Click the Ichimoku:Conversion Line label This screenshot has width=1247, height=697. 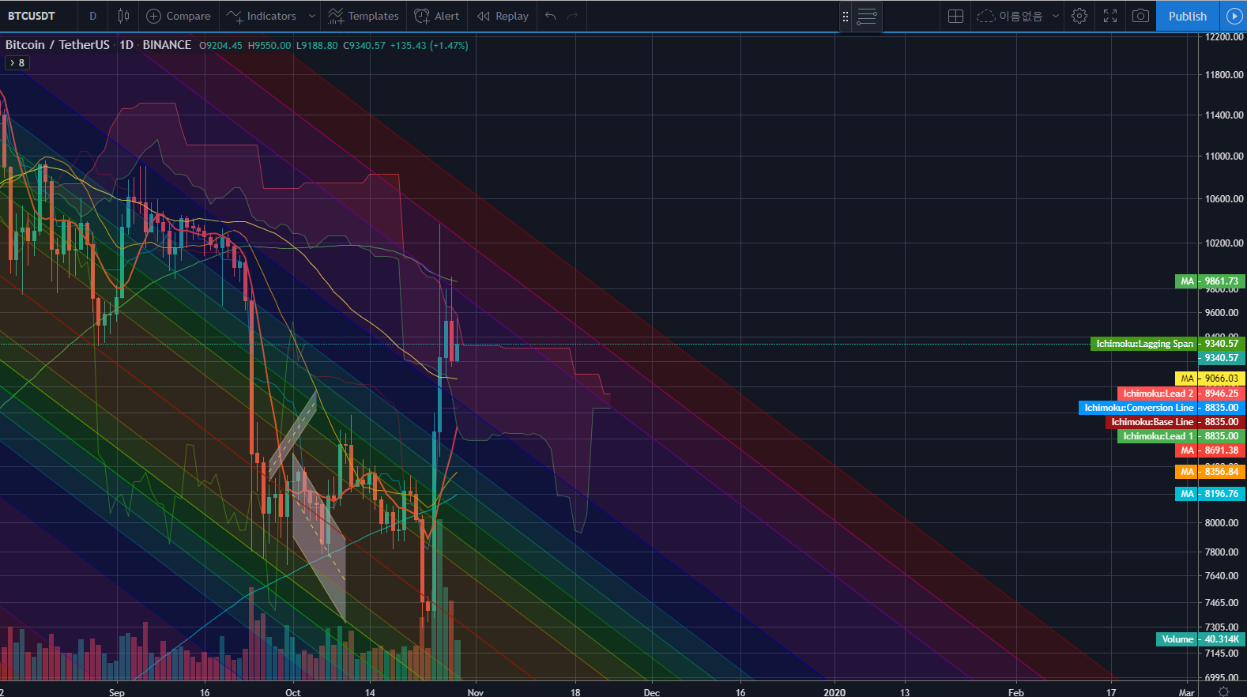(1139, 408)
